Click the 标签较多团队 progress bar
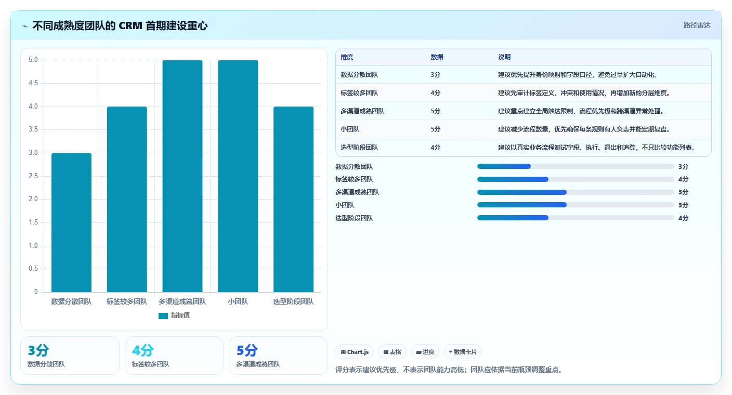This screenshot has width=732, height=395. pos(576,179)
